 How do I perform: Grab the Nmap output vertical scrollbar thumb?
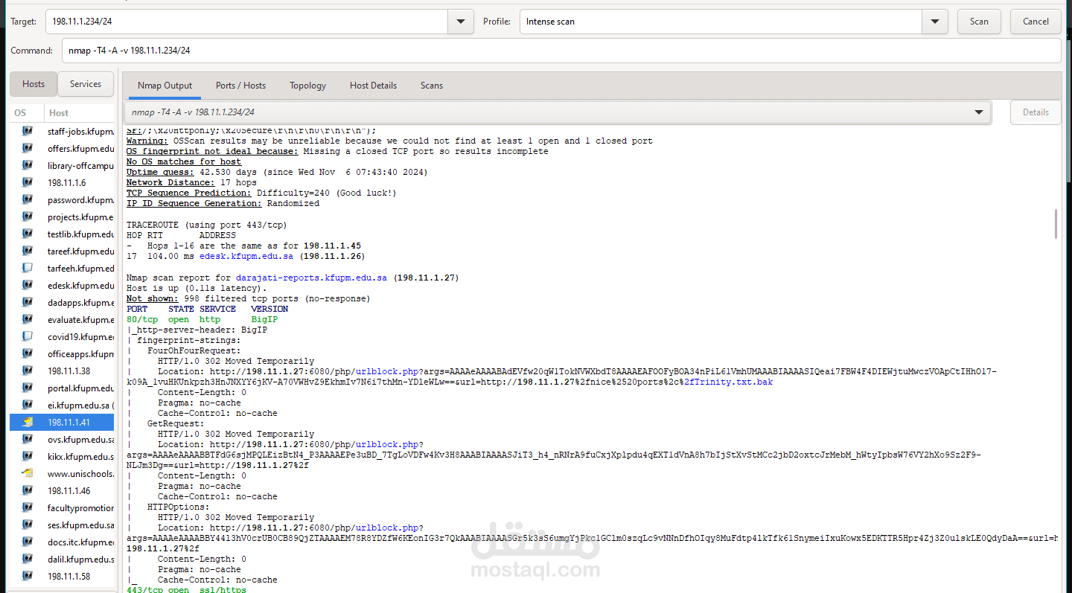[x=1056, y=224]
